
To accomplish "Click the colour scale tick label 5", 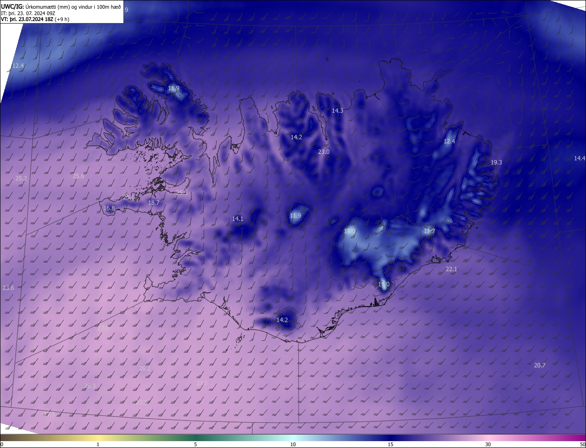I will 195,444.
